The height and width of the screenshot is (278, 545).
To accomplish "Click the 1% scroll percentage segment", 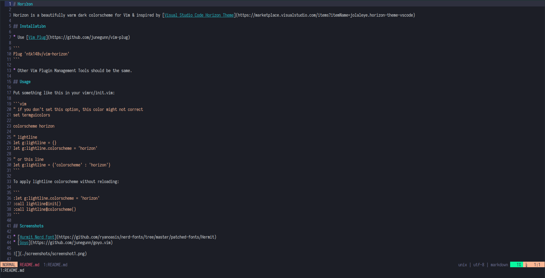I will [x=517, y=265].
